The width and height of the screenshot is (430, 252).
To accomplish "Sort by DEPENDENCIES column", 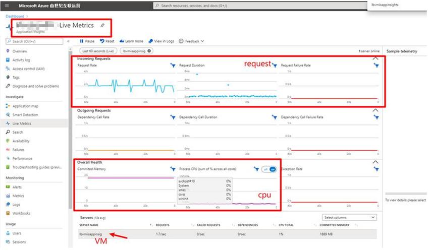I will click(248, 225).
